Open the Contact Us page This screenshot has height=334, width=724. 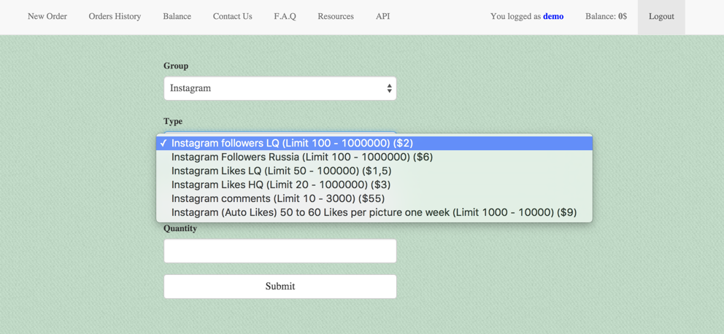pos(232,17)
